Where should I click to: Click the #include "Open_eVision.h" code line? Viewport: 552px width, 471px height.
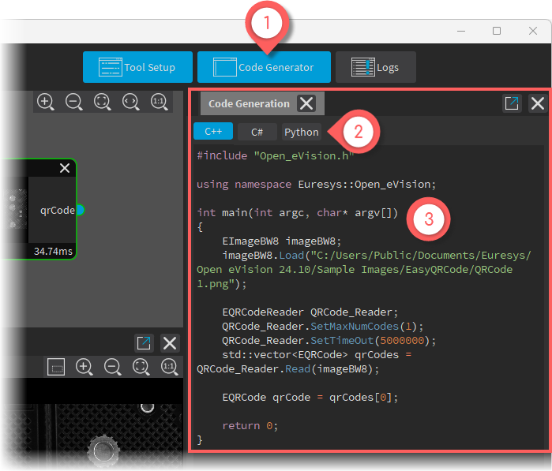coord(276,156)
